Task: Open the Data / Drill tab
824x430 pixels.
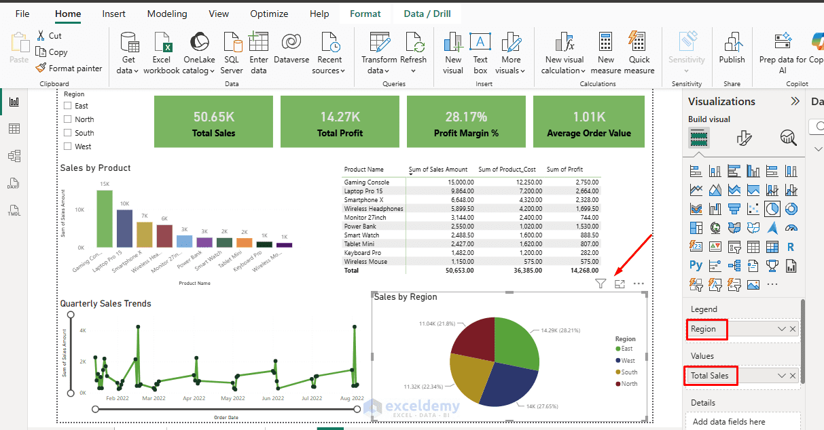Action: (x=427, y=14)
